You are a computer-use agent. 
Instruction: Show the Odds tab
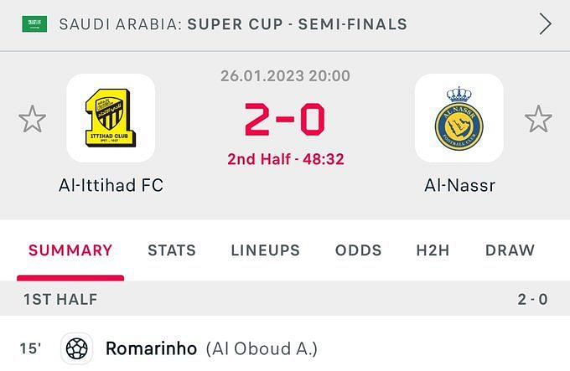358,250
